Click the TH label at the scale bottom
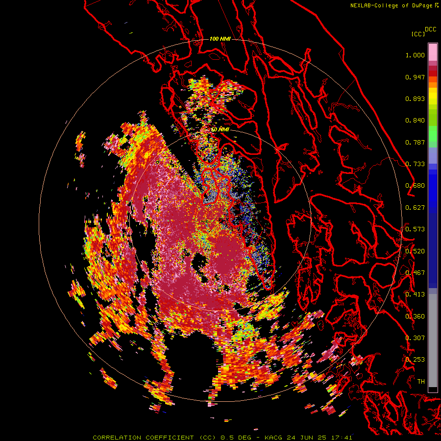Image resolution: width=441 pixels, height=441 pixels. pos(421,381)
